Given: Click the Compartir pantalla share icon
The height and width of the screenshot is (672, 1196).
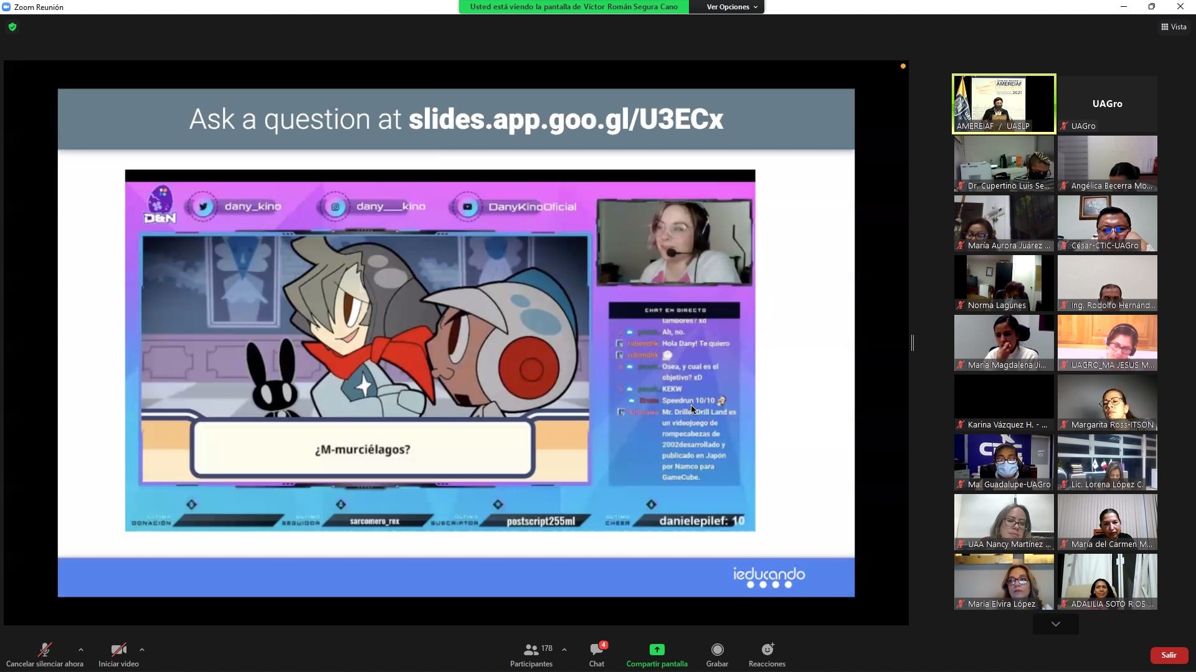Looking at the screenshot, I should 657,650.
